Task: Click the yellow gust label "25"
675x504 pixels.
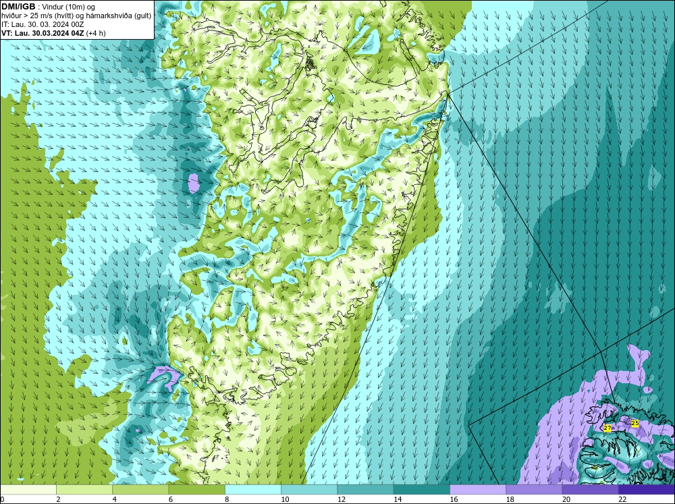Action: (635, 423)
